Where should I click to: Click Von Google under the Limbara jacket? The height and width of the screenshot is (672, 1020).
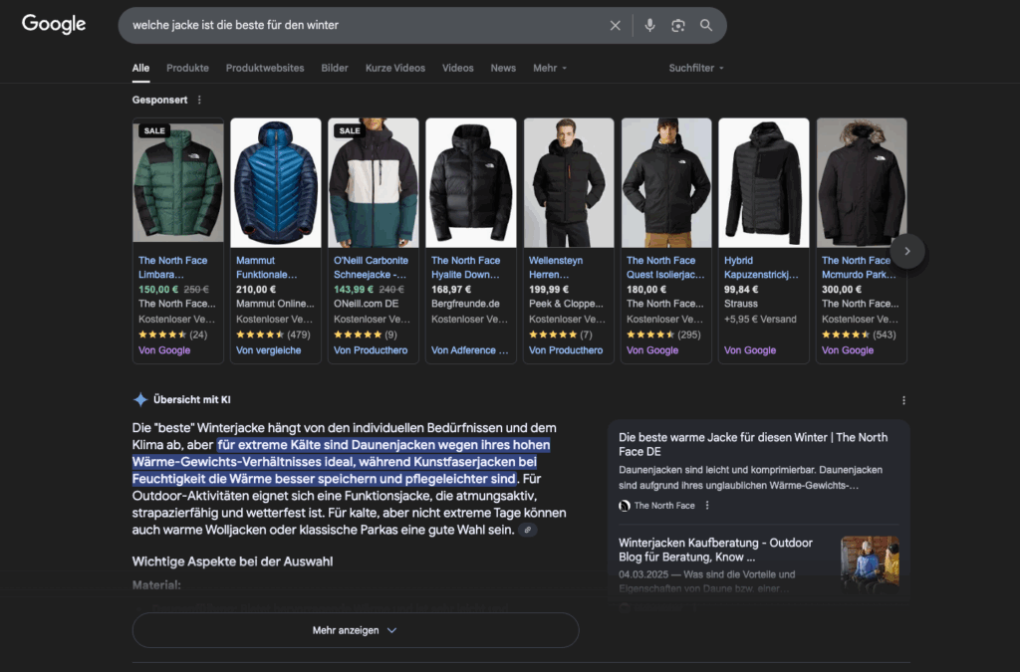tap(164, 350)
